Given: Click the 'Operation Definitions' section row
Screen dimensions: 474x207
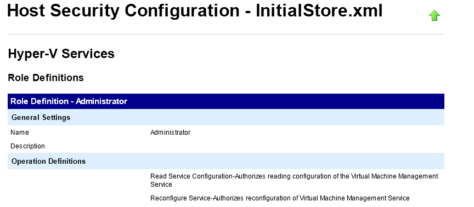Looking at the screenshot, I should (x=226, y=161).
